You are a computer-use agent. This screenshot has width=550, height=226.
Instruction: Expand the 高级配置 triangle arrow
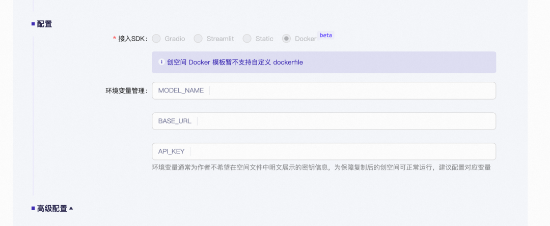(71, 208)
